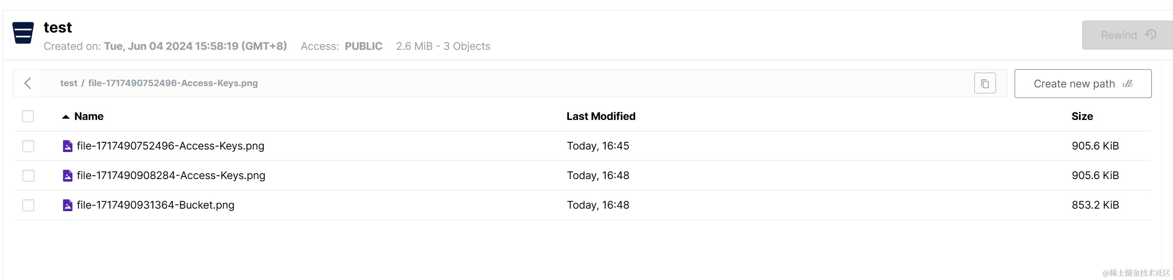
Task: Tick the checkbox for file-1717490931364-Bucket.png
Action: 28,205
